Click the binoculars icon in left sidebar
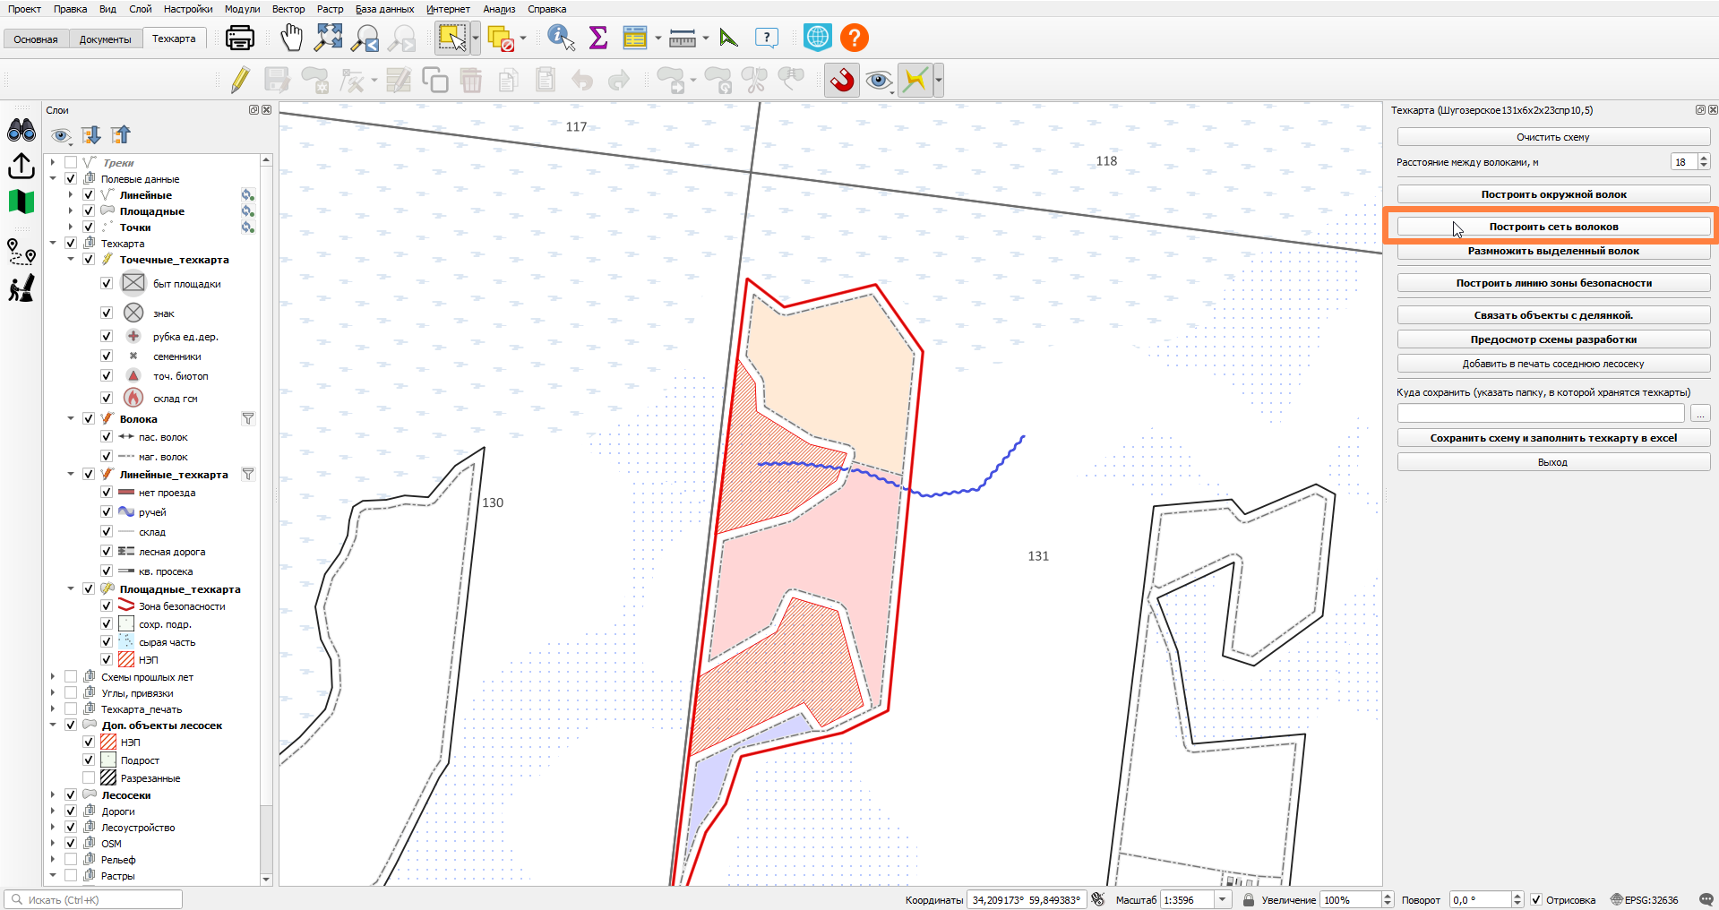 point(21,131)
